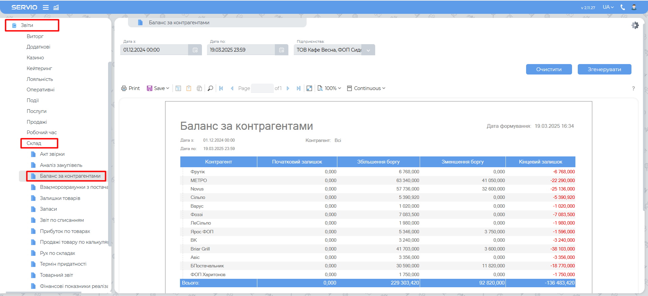The height and width of the screenshot is (296, 648).
Task: Open the hamburger menu next to SERVIO
Action: pyautogui.click(x=46, y=7)
